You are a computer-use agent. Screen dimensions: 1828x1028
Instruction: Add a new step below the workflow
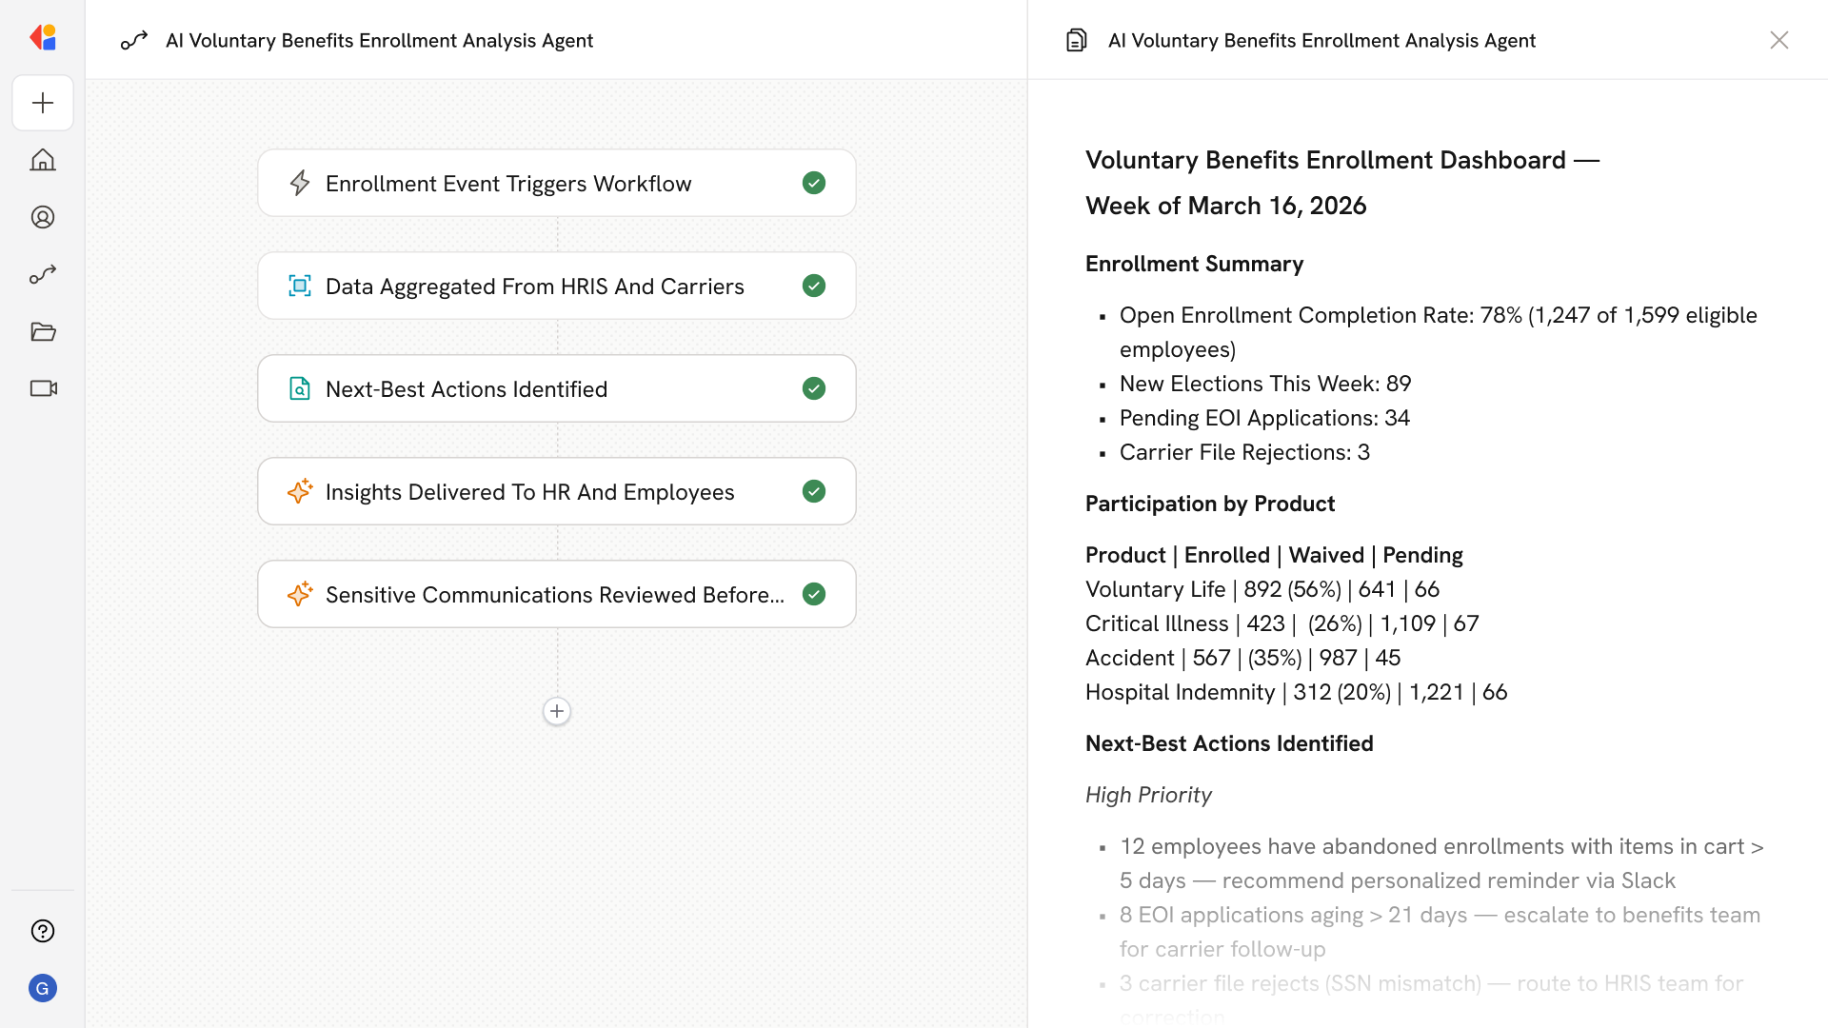[x=557, y=711]
